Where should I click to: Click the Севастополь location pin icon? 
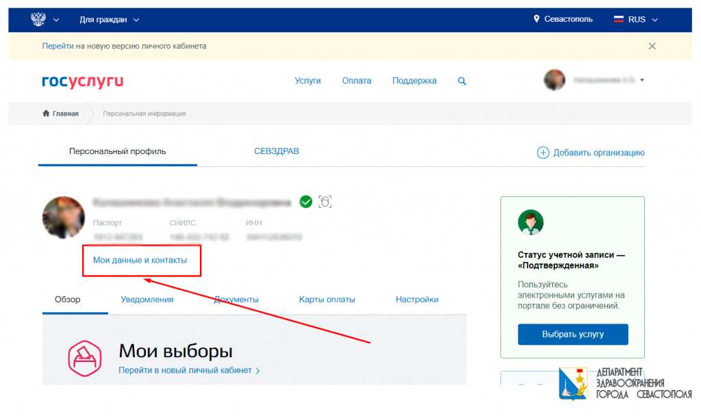click(x=537, y=19)
